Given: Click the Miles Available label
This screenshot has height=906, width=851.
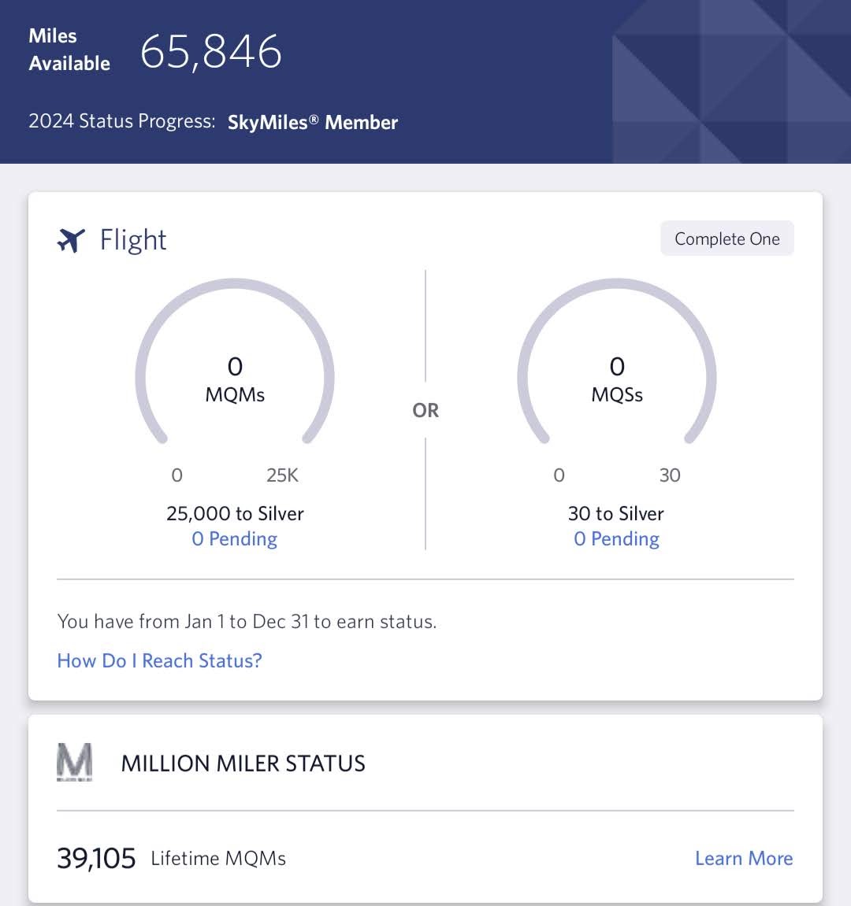Looking at the screenshot, I should [x=69, y=50].
